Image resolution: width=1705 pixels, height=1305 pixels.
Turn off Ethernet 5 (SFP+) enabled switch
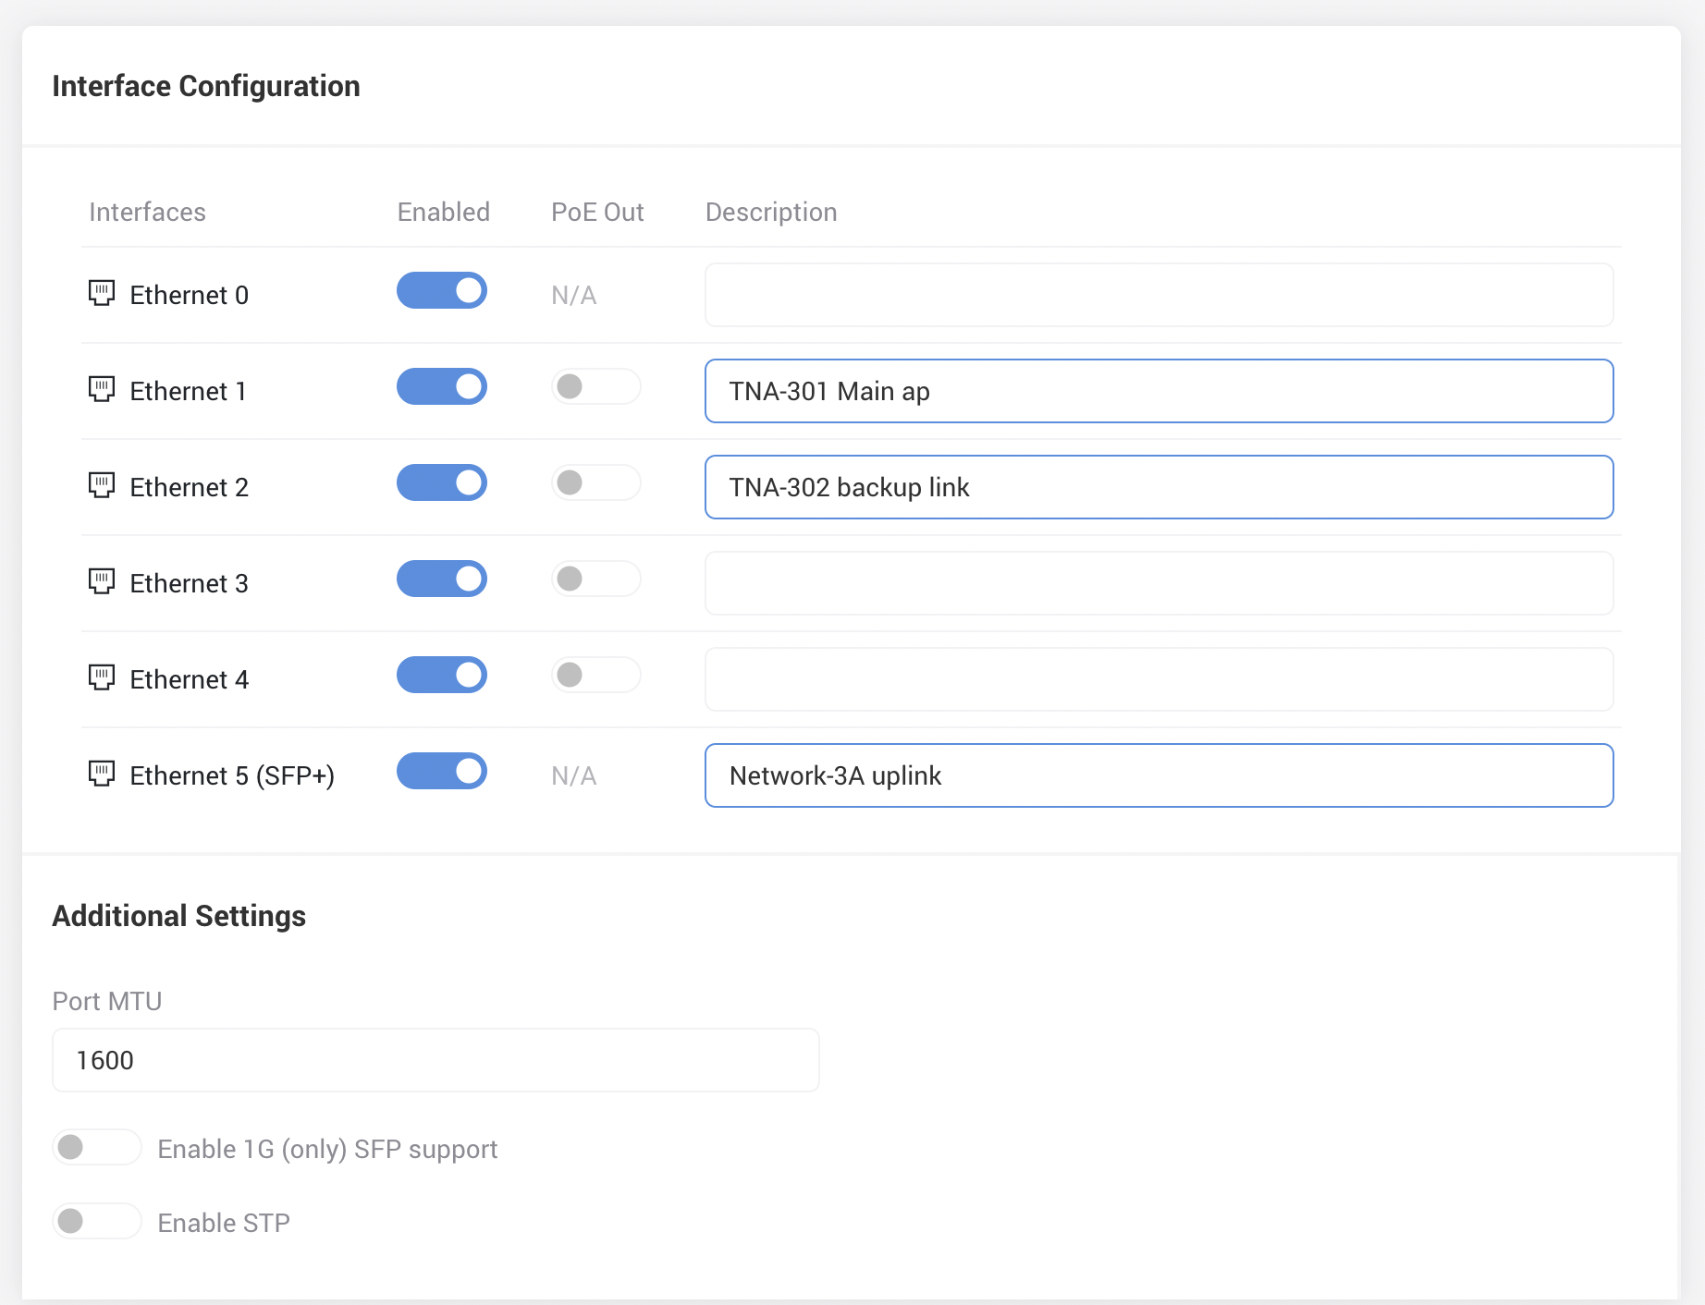coord(442,772)
